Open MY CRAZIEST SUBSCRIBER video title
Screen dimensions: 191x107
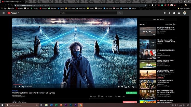pyautogui.click(x=166, y=51)
